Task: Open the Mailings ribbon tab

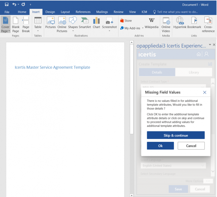Action: (102, 12)
